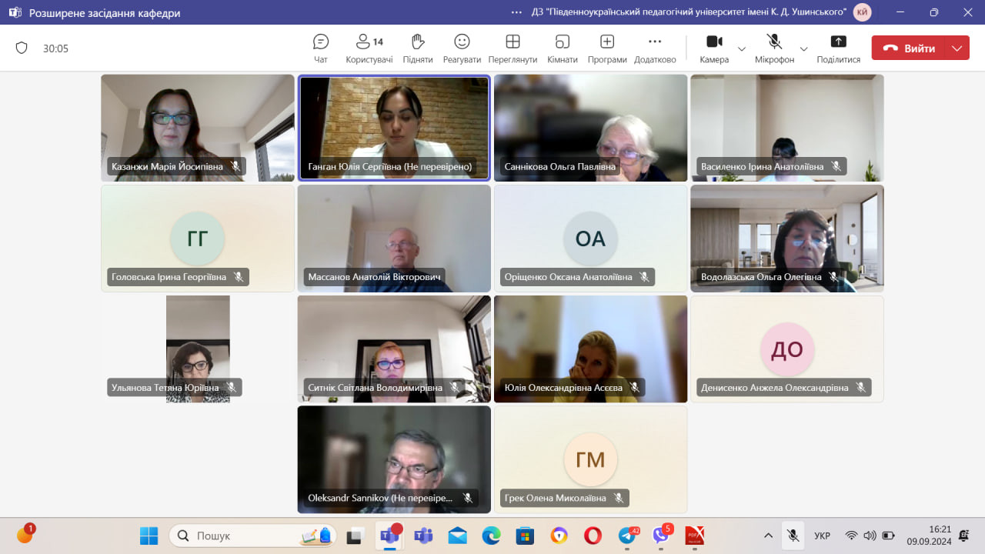Click the taskbar Пошук search box
Screen dimensions: 985x554
pos(252,536)
